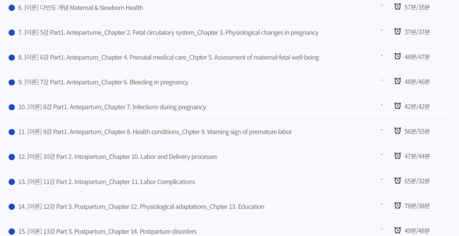
Task: Click the clock icon beside 78분/38분
Action: coord(398,205)
